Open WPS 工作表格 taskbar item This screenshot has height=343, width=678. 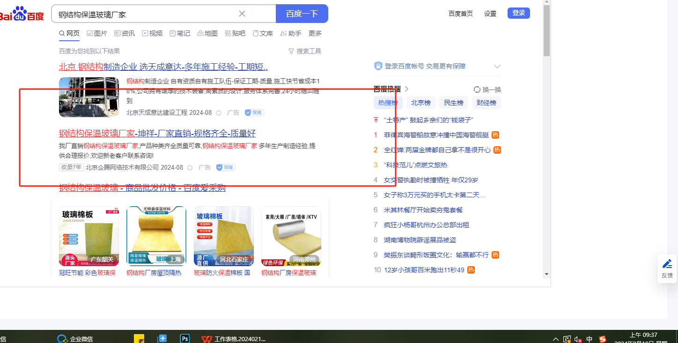[x=234, y=339]
